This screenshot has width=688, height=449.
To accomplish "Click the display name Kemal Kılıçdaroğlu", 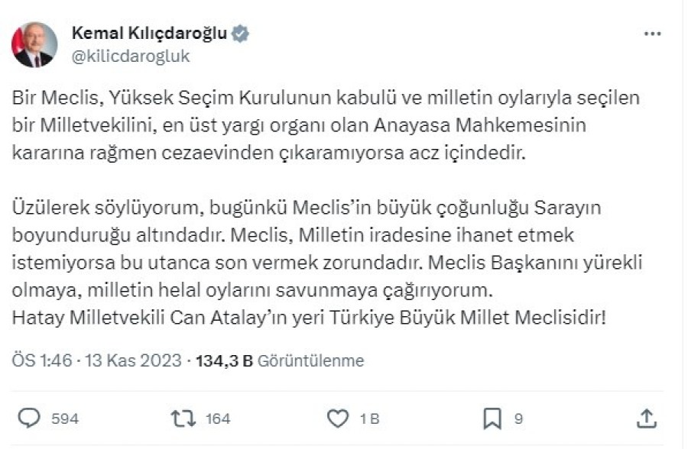I will tap(151, 34).
